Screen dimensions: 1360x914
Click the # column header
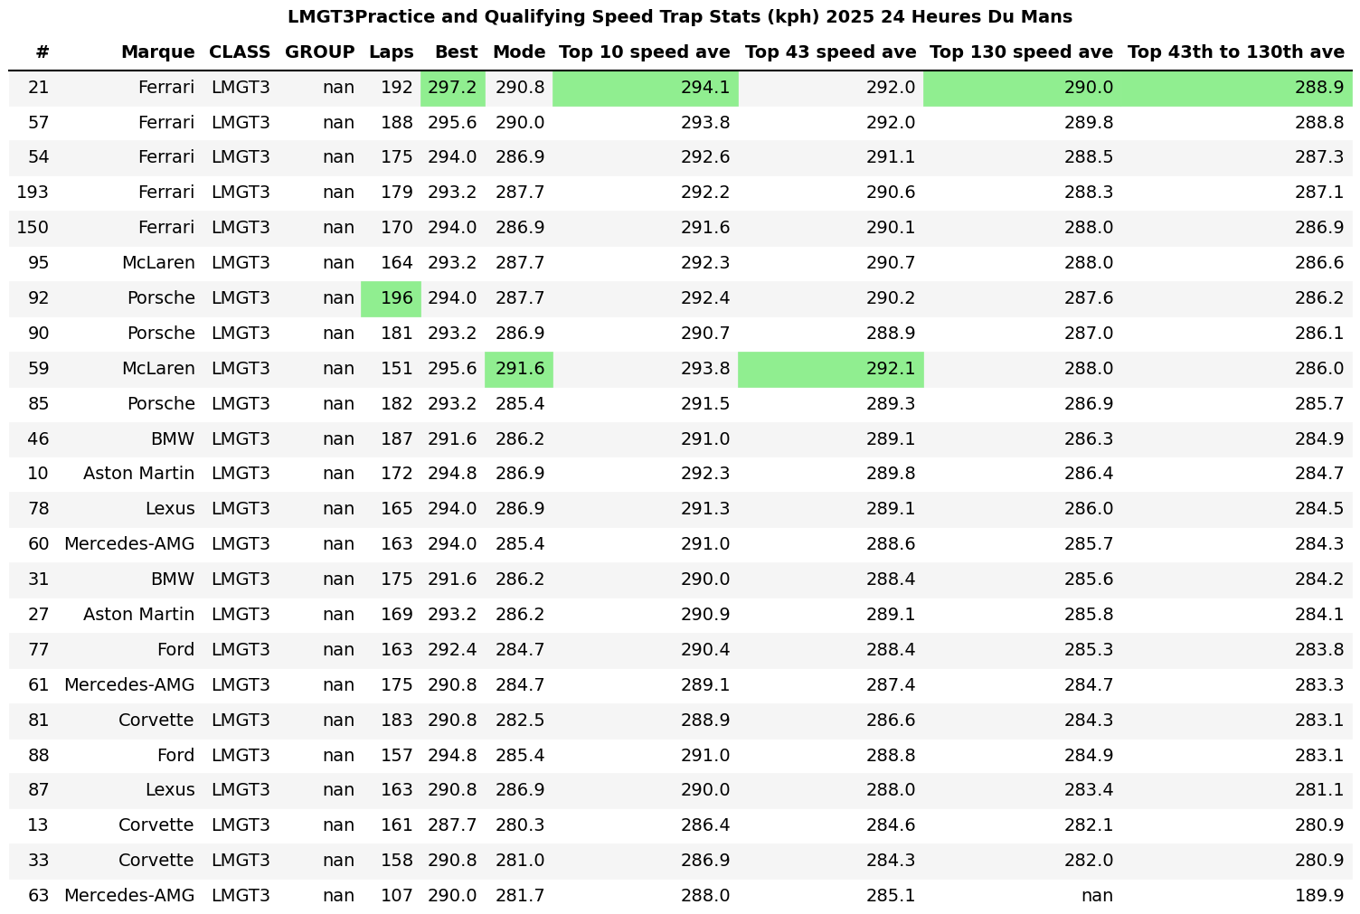pyautogui.click(x=40, y=52)
